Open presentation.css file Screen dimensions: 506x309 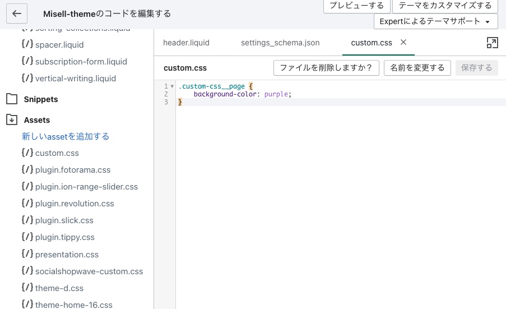(x=67, y=255)
